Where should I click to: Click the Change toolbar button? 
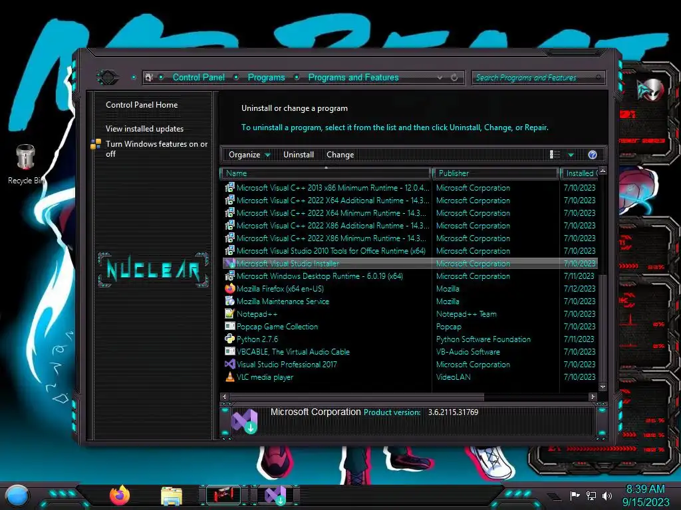click(340, 155)
